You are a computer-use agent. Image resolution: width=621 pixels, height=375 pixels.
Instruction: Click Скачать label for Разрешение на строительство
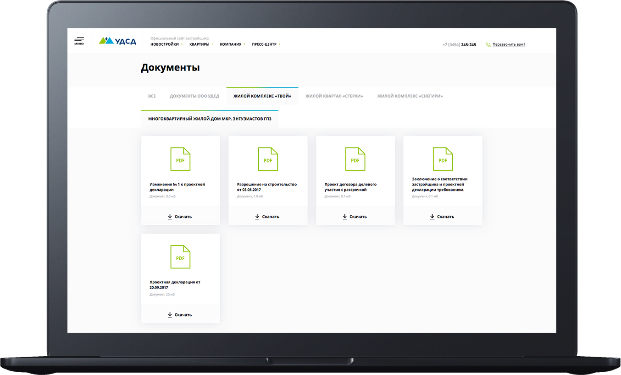tap(271, 217)
